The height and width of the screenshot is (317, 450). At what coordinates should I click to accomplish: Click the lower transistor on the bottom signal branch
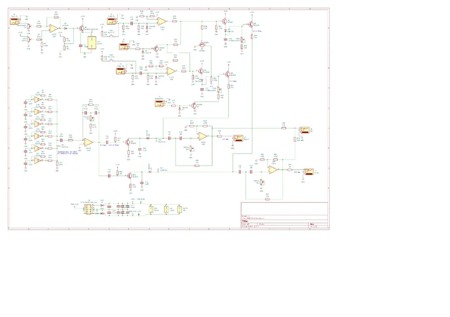[130, 176]
